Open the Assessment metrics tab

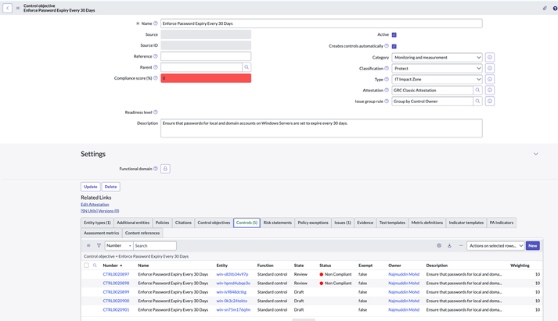(x=102, y=233)
